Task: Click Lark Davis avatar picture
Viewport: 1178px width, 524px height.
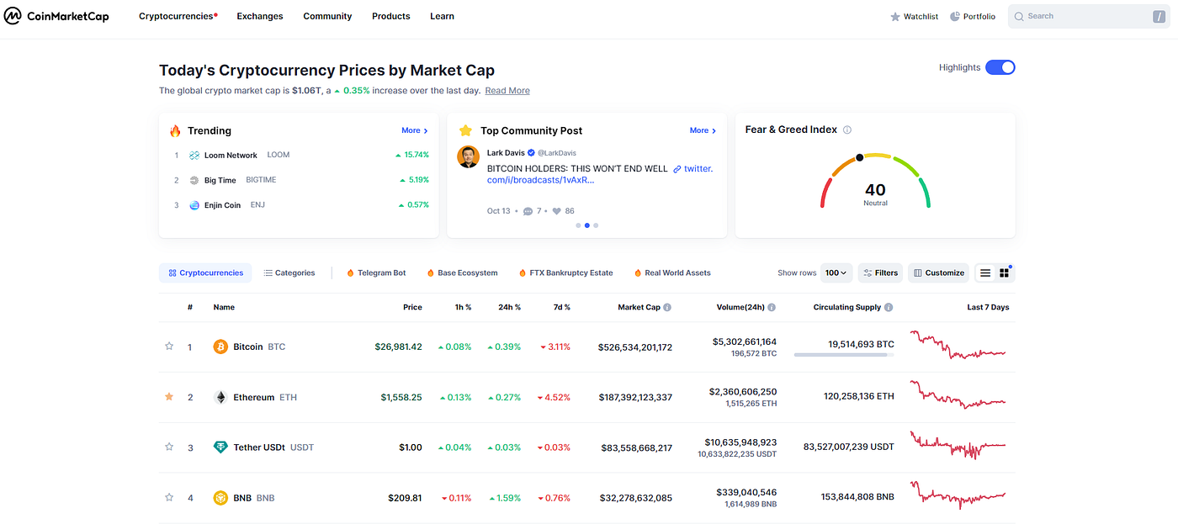Action: pos(469,156)
